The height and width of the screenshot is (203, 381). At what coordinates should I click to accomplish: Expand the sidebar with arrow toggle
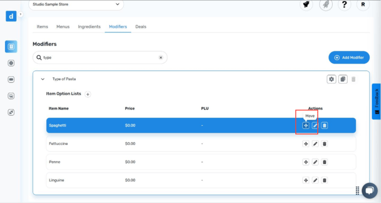[20, 14]
